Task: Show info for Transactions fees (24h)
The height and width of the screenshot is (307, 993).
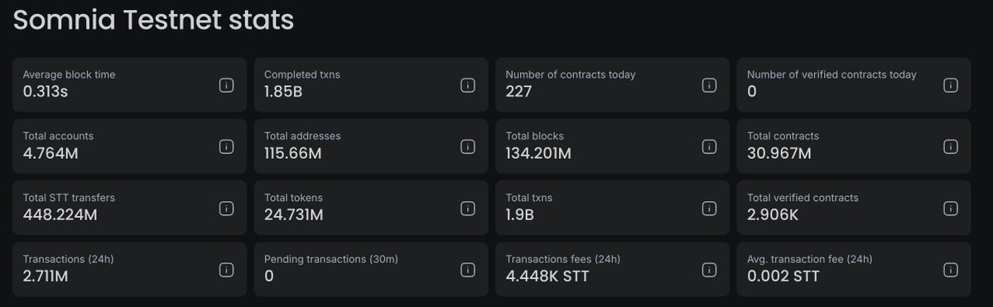Action: click(709, 270)
